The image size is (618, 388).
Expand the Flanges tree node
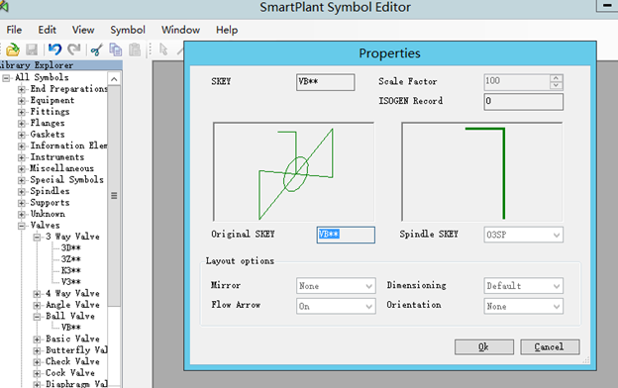tap(21, 124)
